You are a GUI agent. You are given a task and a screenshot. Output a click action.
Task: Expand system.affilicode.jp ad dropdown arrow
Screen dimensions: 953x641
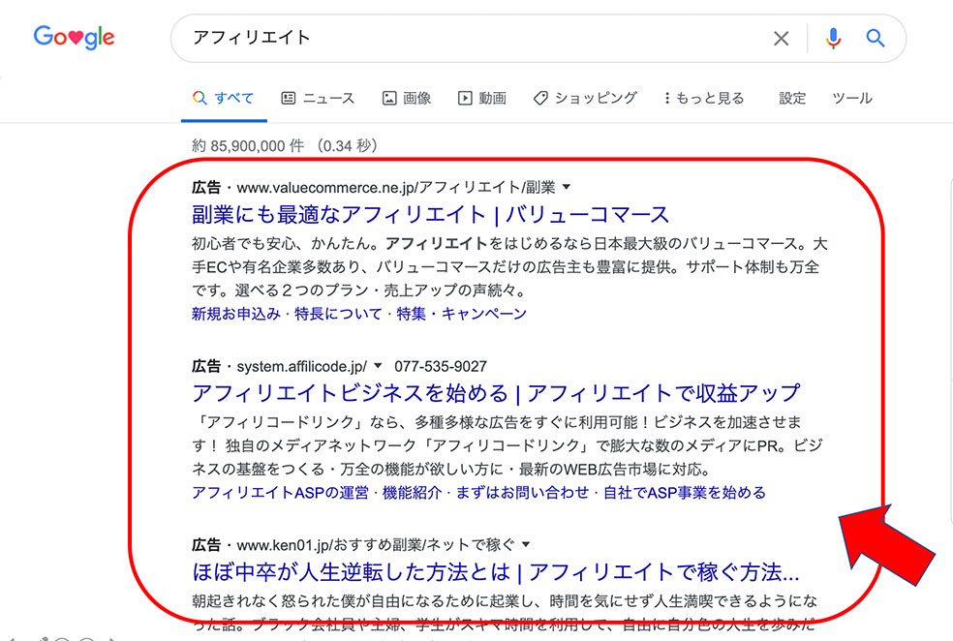point(378,366)
